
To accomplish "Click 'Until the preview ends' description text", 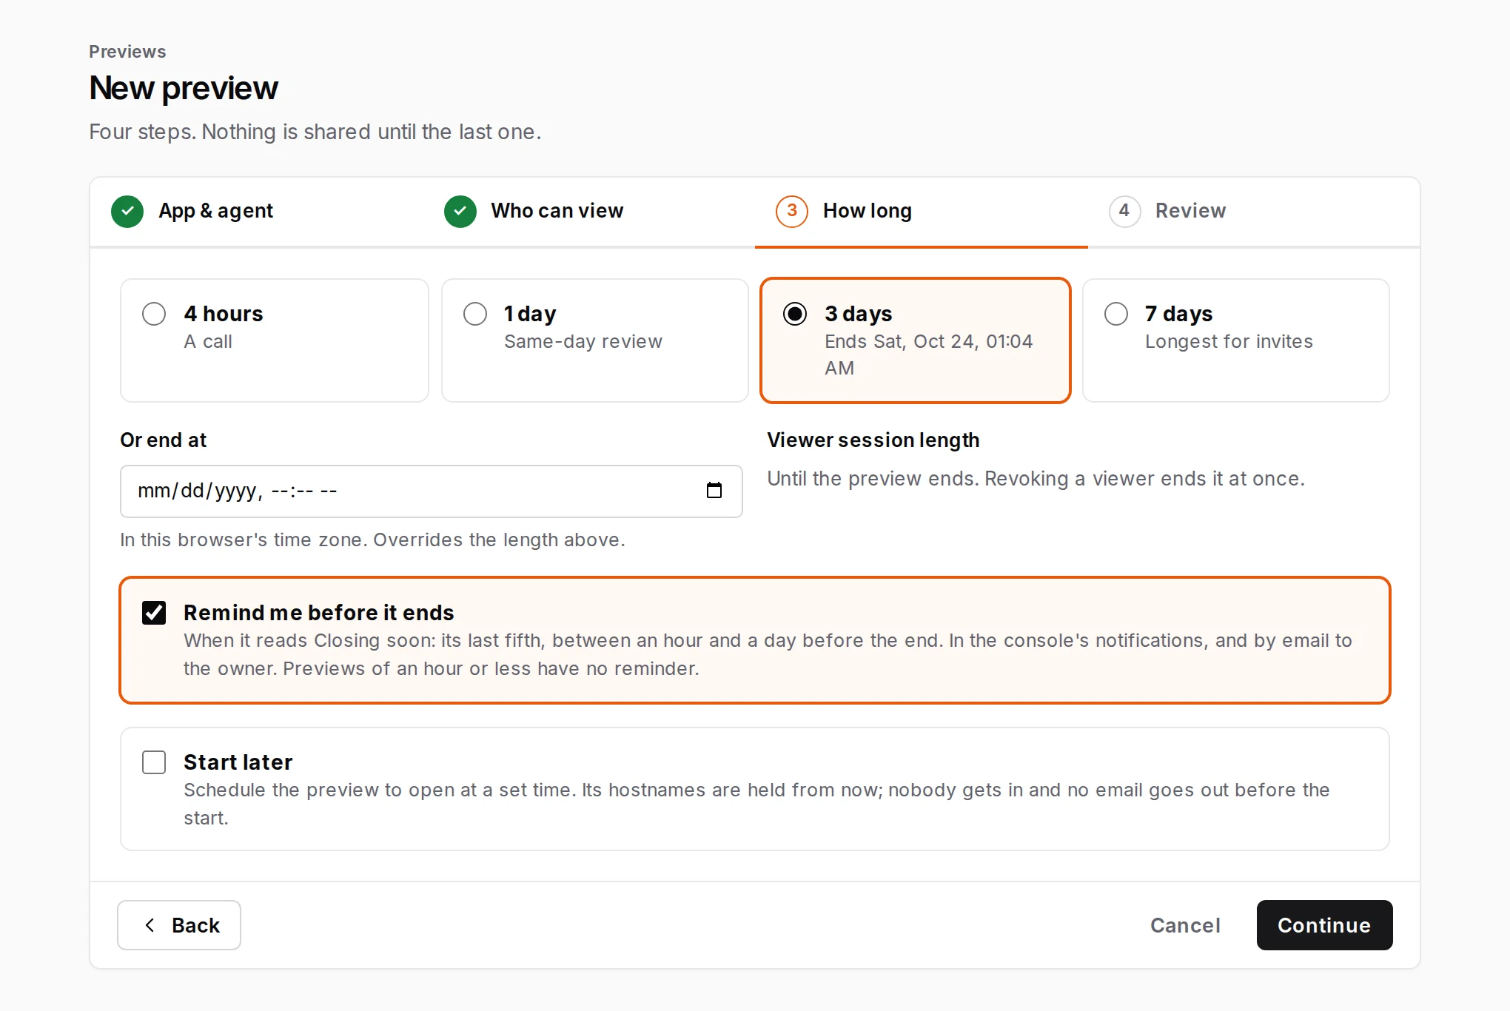I will pyautogui.click(x=1036, y=479).
